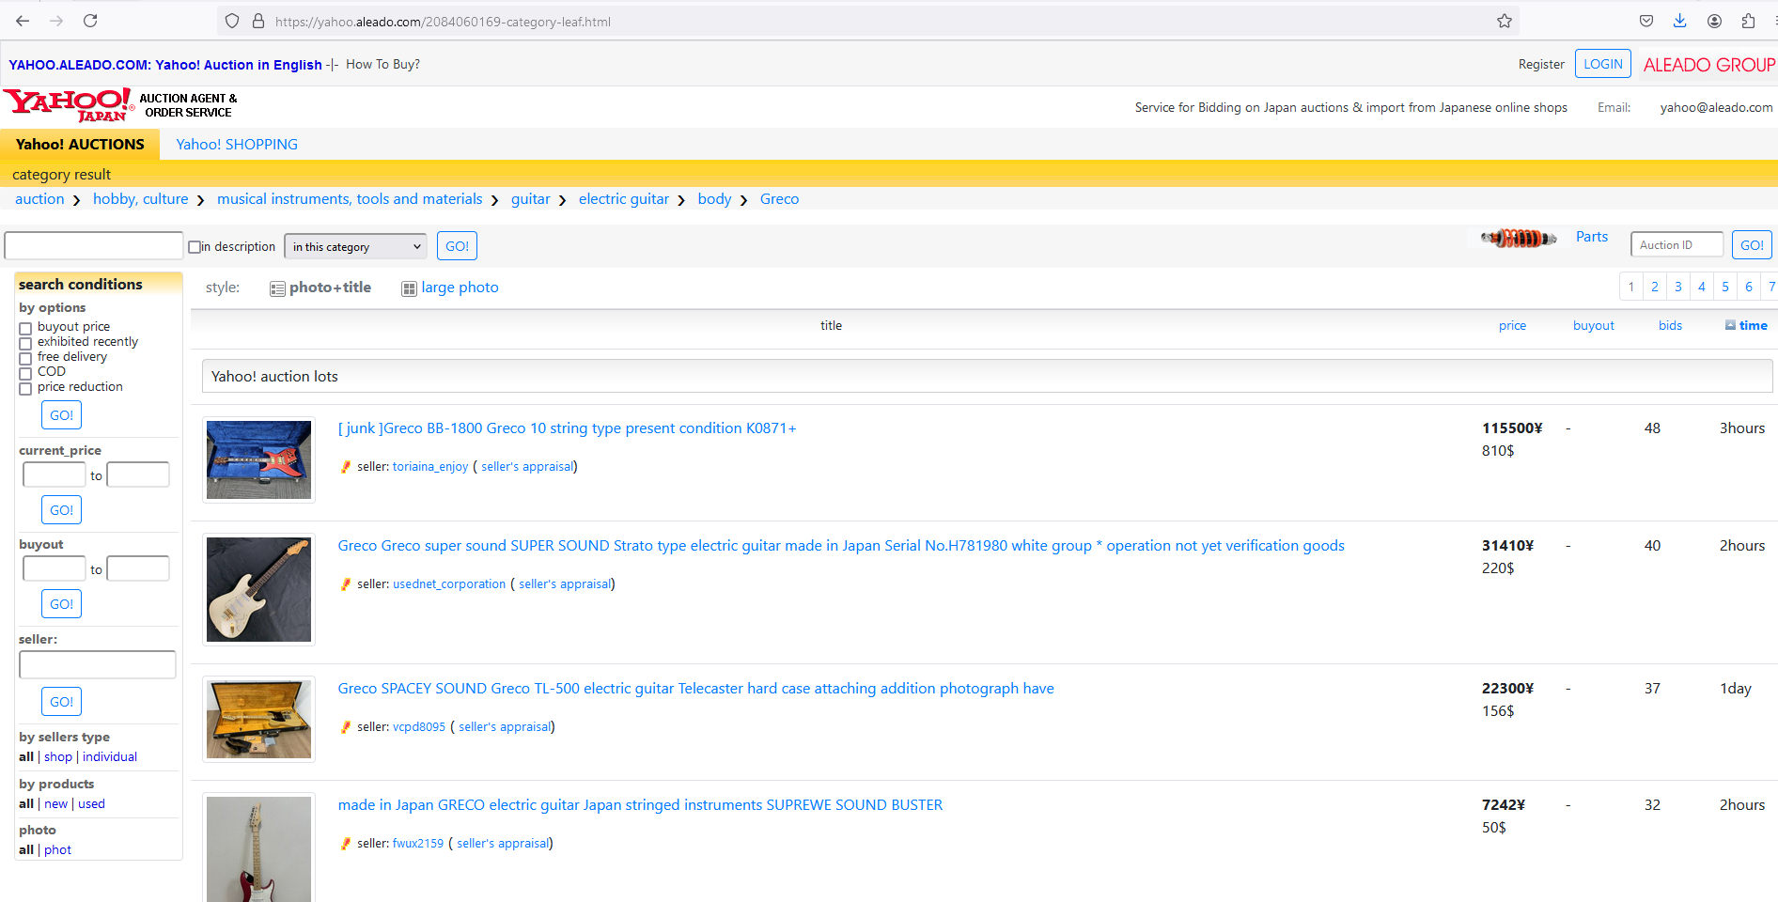Sort listings by price column
This screenshot has height=902, width=1778.
(x=1512, y=325)
